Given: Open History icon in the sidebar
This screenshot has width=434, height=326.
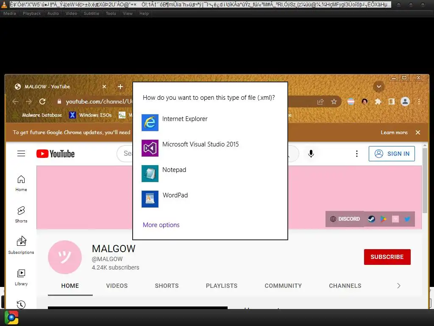Looking at the screenshot, I should [x=21, y=304].
